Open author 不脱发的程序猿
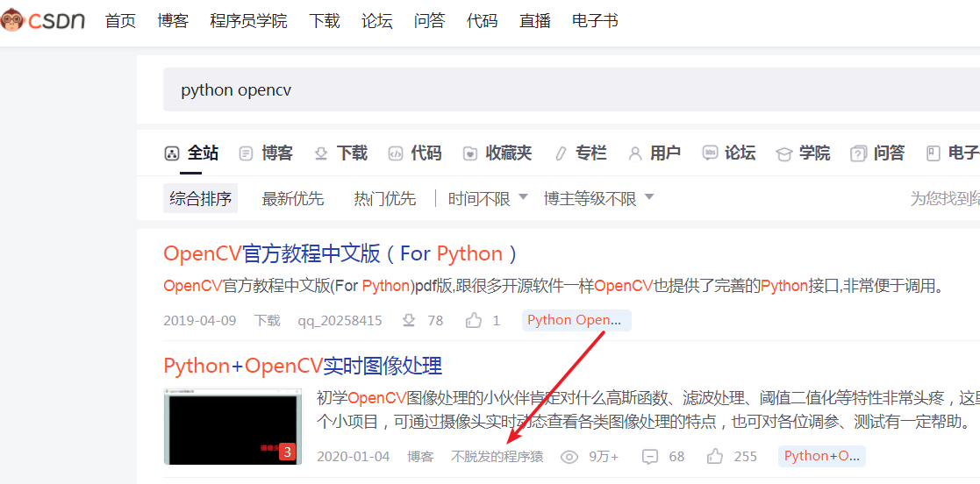Screen dimensions: 980x484 point(497,457)
